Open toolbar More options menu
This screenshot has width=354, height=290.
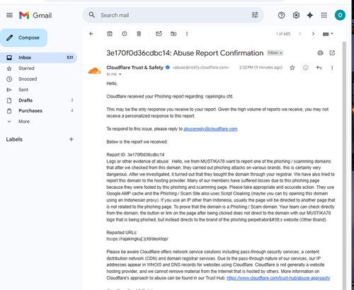(x=187, y=34)
